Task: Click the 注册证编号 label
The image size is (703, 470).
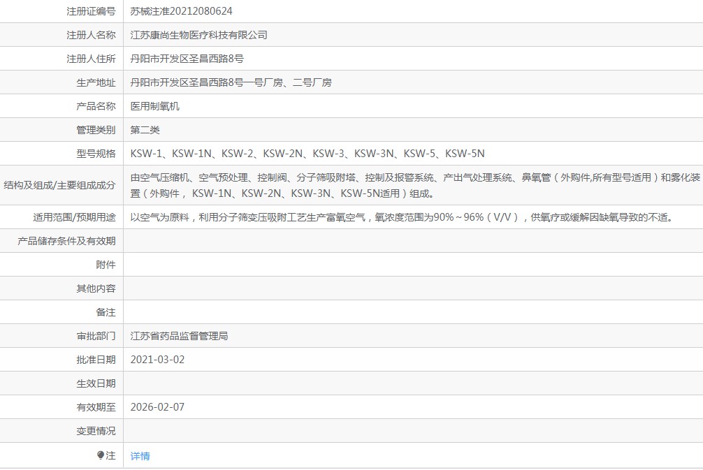Action: click(91, 11)
